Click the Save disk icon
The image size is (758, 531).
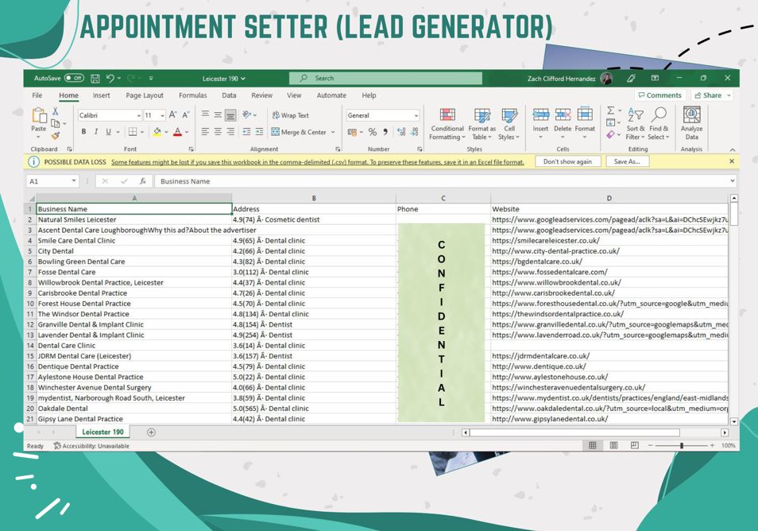click(x=95, y=78)
